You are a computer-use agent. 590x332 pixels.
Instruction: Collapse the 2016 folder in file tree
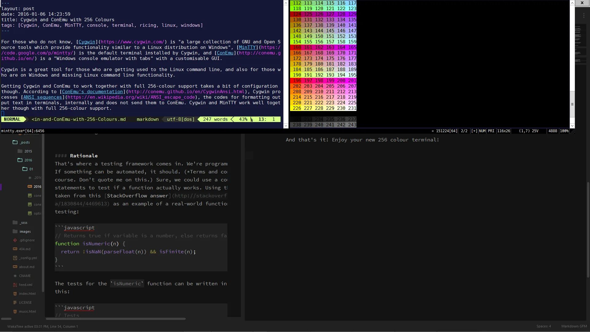pos(28,160)
